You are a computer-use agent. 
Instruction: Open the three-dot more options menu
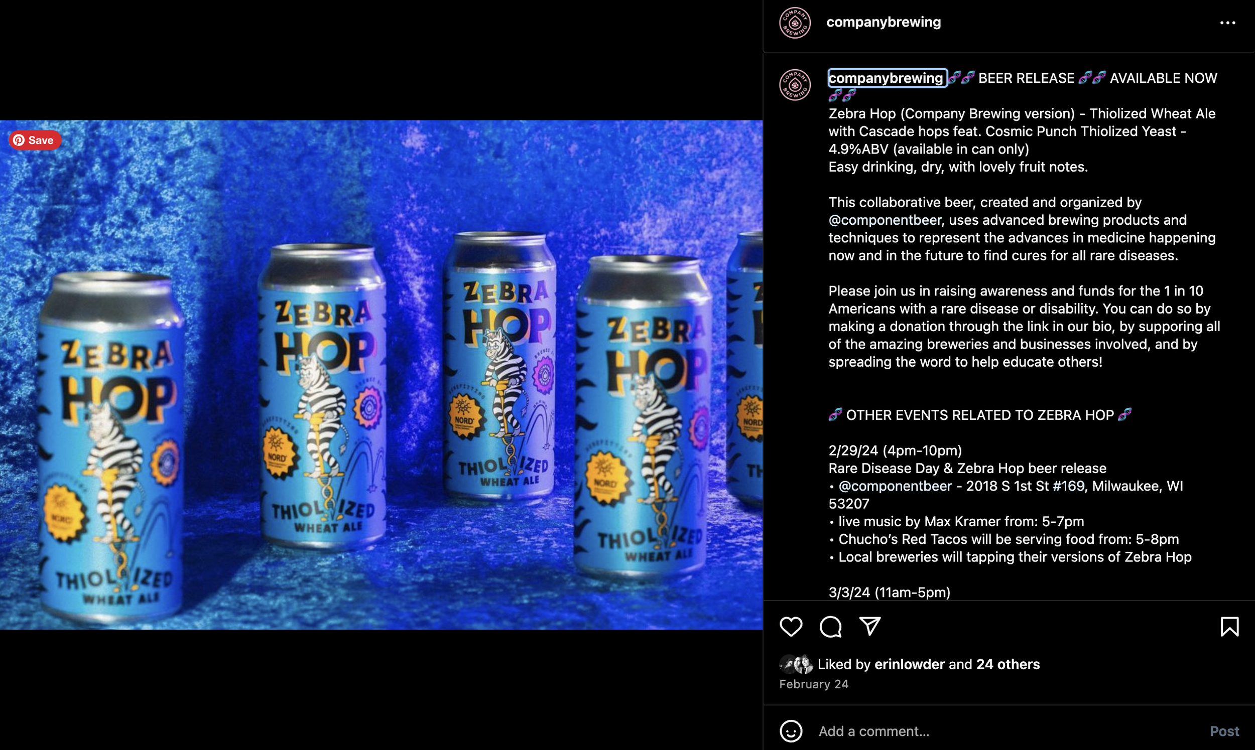tap(1227, 23)
